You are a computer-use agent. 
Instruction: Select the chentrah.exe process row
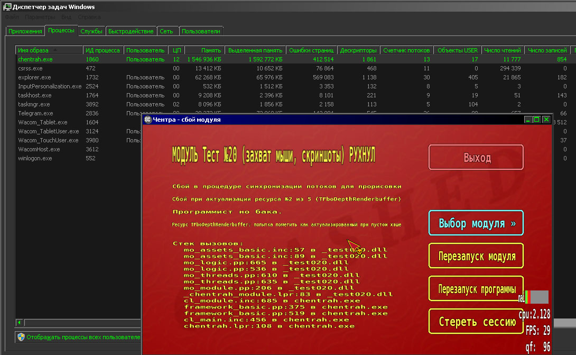point(35,59)
